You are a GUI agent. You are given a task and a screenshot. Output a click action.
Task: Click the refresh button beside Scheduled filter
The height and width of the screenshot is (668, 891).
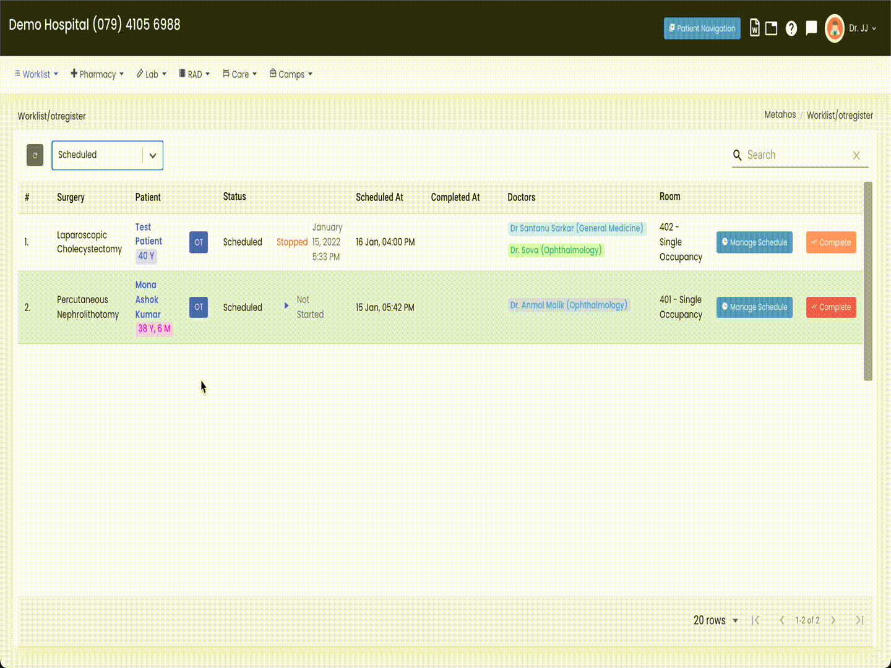(35, 155)
